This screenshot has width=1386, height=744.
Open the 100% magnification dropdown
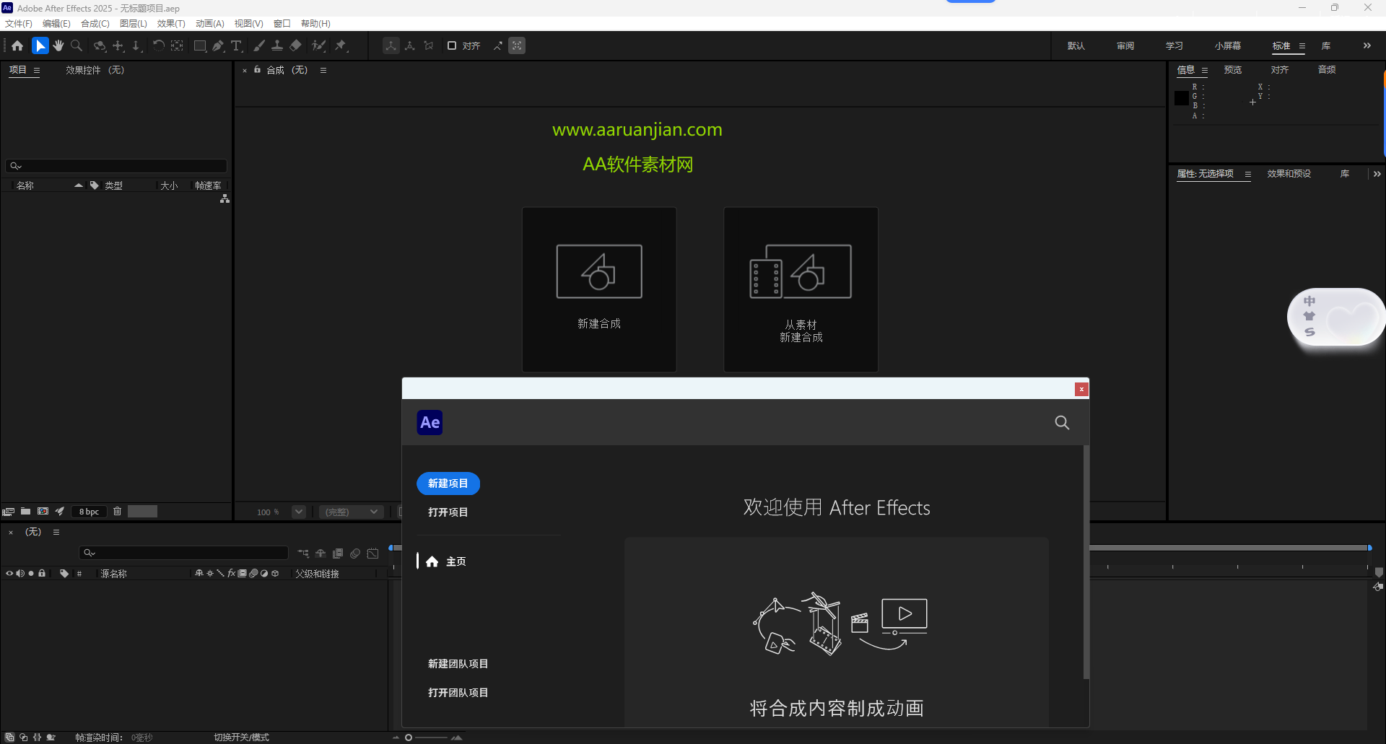(298, 512)
